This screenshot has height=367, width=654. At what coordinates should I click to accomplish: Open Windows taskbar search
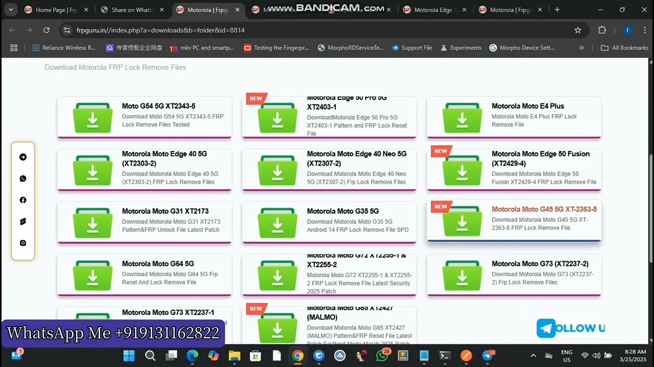150,356
